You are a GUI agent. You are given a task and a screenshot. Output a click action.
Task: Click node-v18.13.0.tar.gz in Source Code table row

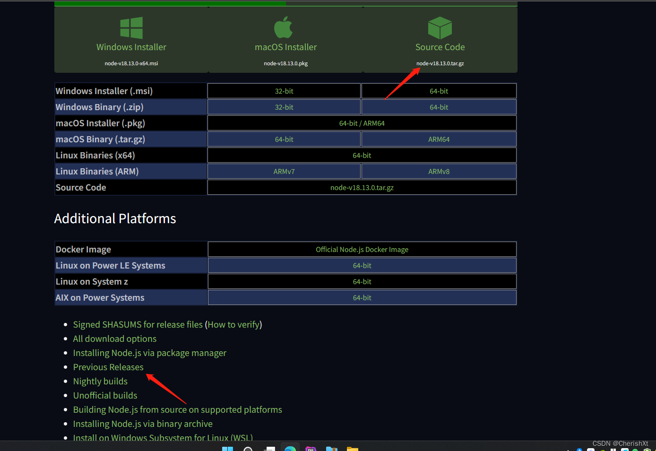(362, 187)
